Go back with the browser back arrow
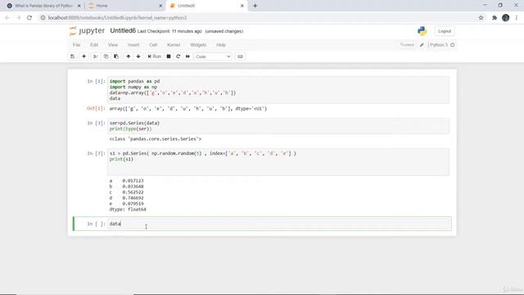 click(7, 18)
